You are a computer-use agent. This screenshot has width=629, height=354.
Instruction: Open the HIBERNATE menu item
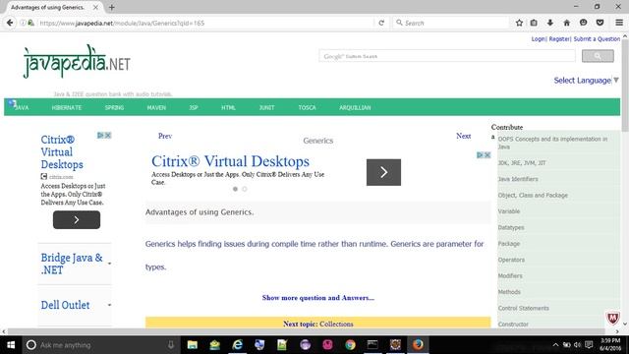(x=67, y=107)
